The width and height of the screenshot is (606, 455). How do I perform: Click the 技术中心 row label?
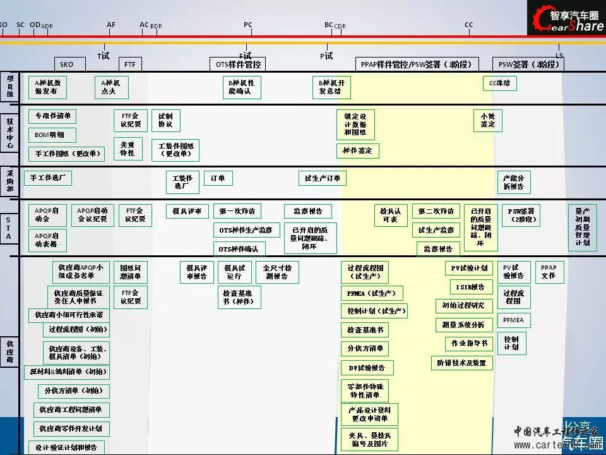9,134
